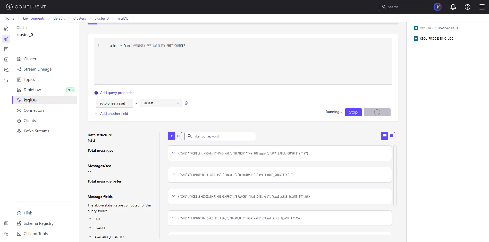This screenshot has width=489, height=242.
Task: Stop the running query
Action: (x=353, y=112)
